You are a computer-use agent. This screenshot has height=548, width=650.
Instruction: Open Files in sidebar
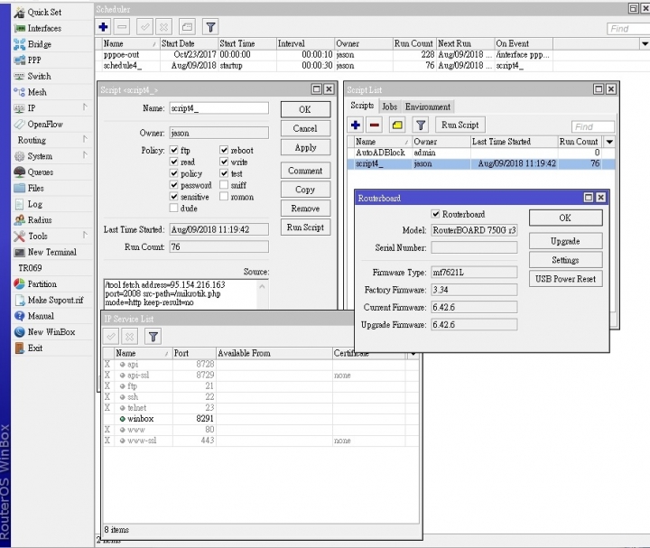pos(35,189)
